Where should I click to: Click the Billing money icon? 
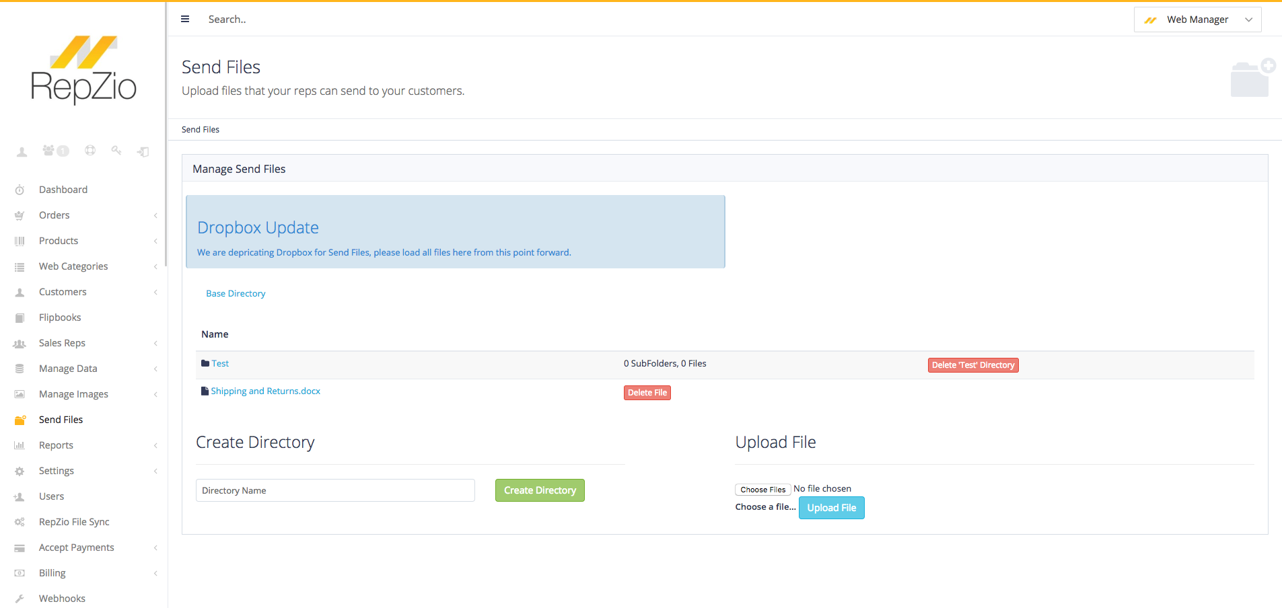(20, 573)
